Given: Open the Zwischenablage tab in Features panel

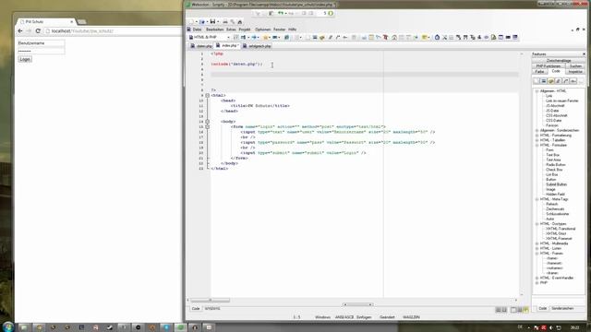Looking at the screenshot, I should tap(559, 61).
